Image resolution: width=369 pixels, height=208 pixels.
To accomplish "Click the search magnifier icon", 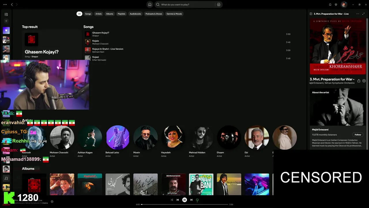I will [x=158, y=5].
